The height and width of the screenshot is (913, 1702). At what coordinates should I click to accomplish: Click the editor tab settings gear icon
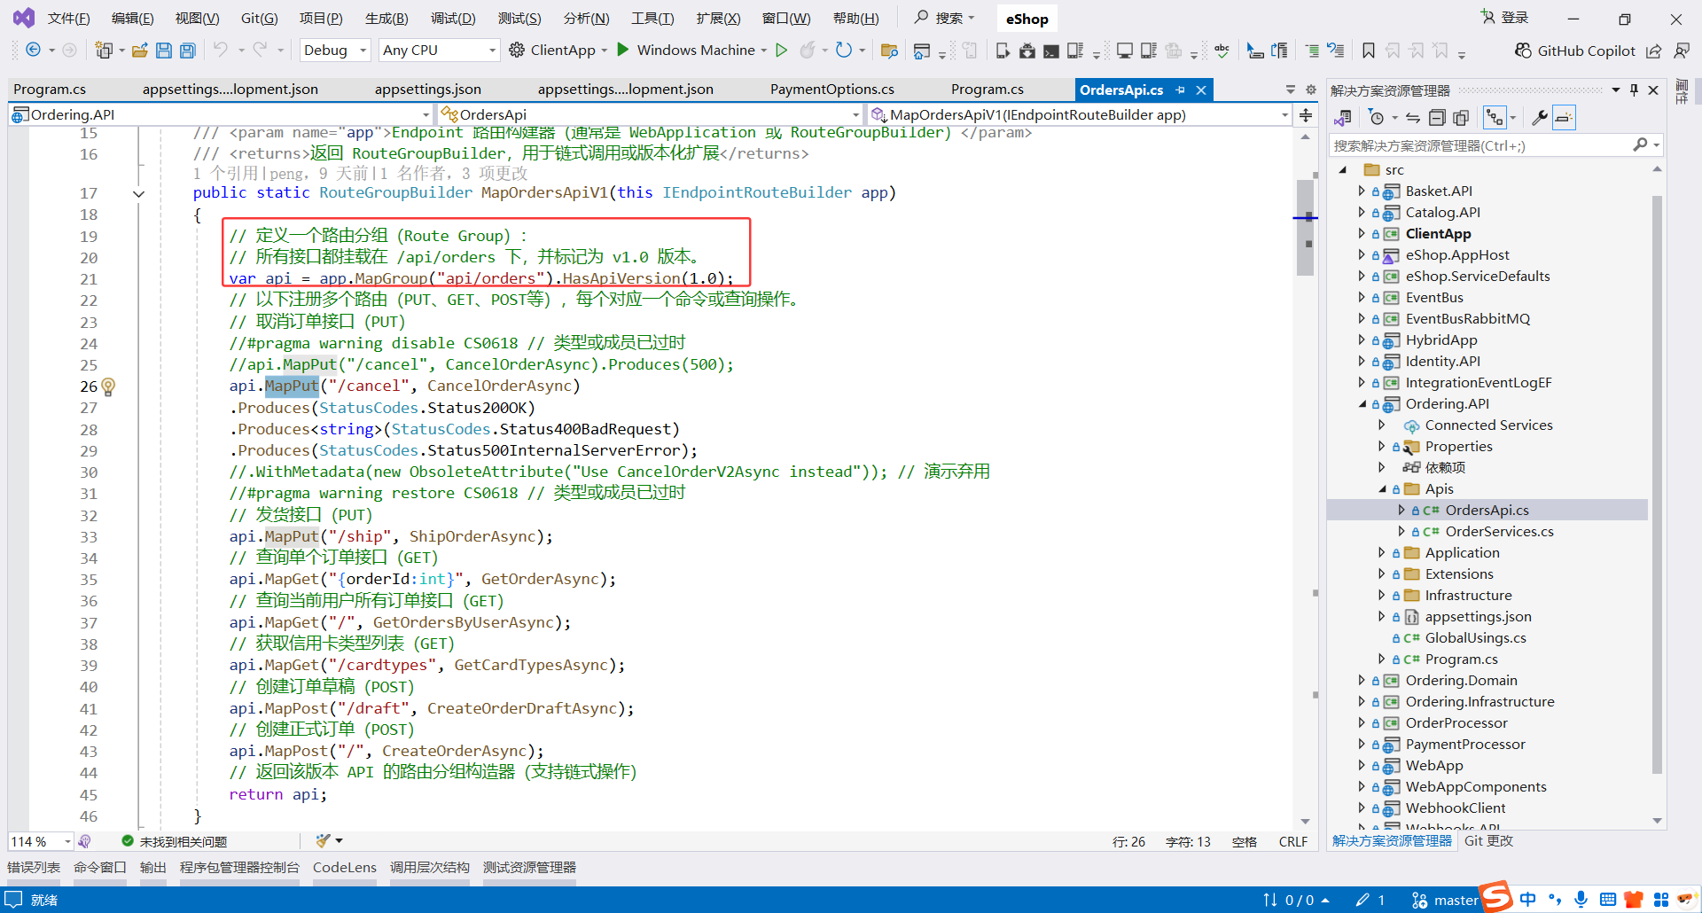pos(1311,90)
